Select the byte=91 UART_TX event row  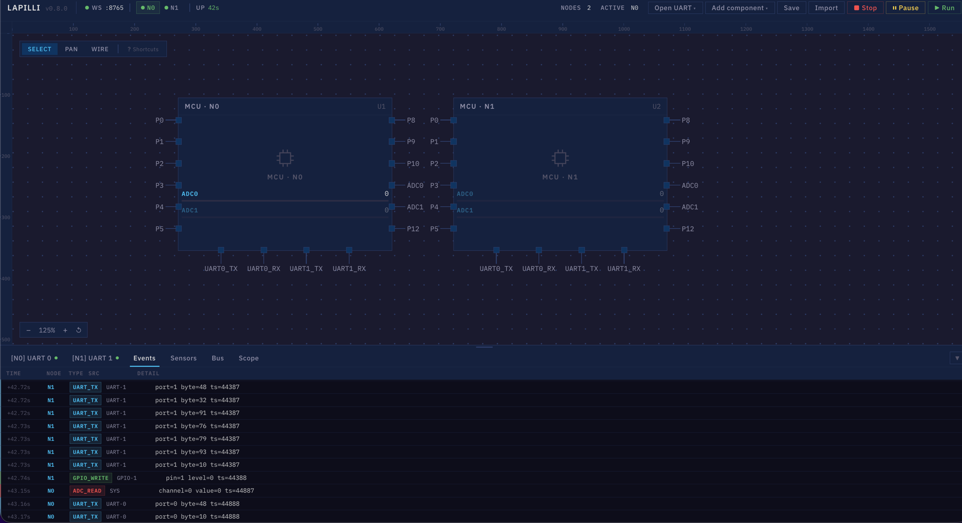pyautogui.click(x=481, y=413)
